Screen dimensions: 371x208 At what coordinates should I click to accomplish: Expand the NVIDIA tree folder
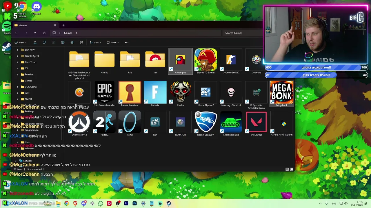[17, 99]
